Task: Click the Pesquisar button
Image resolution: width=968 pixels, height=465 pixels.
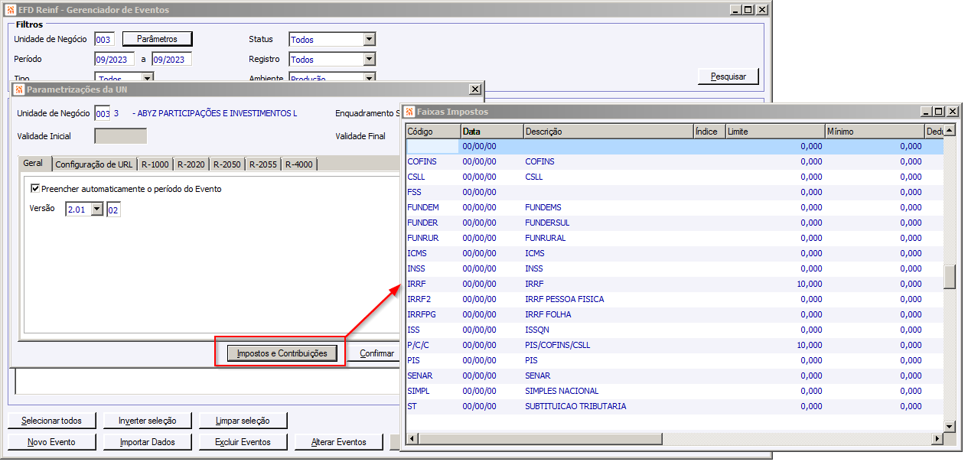Action: [x=728, y=76]
